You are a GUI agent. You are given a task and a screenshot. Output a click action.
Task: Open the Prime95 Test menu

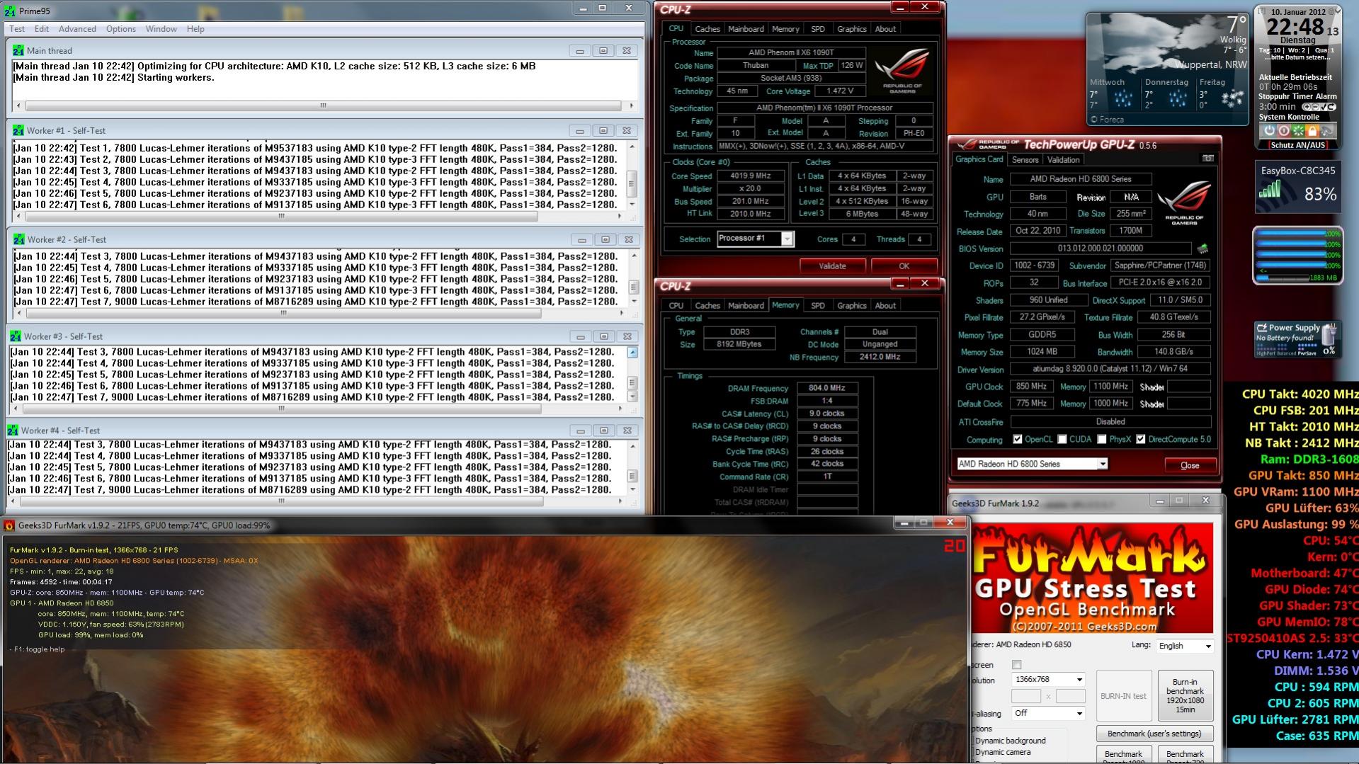tap(17, 29)
